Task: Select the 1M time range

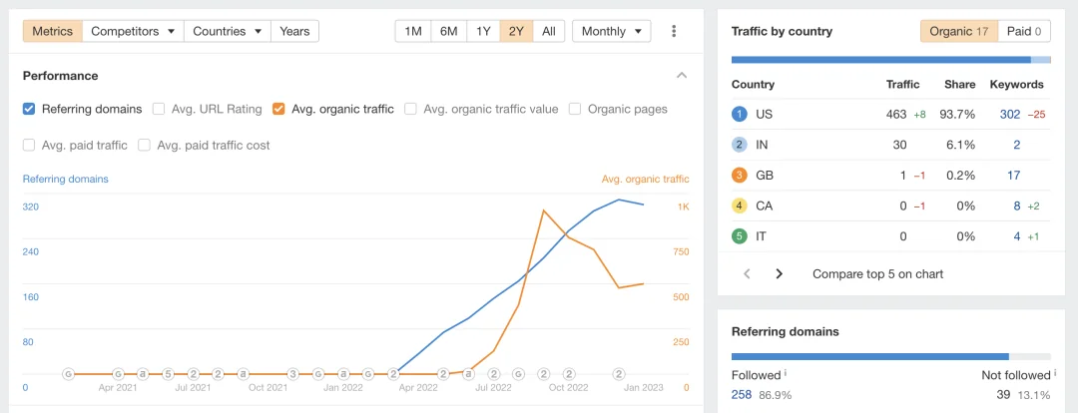Action: 413,31
